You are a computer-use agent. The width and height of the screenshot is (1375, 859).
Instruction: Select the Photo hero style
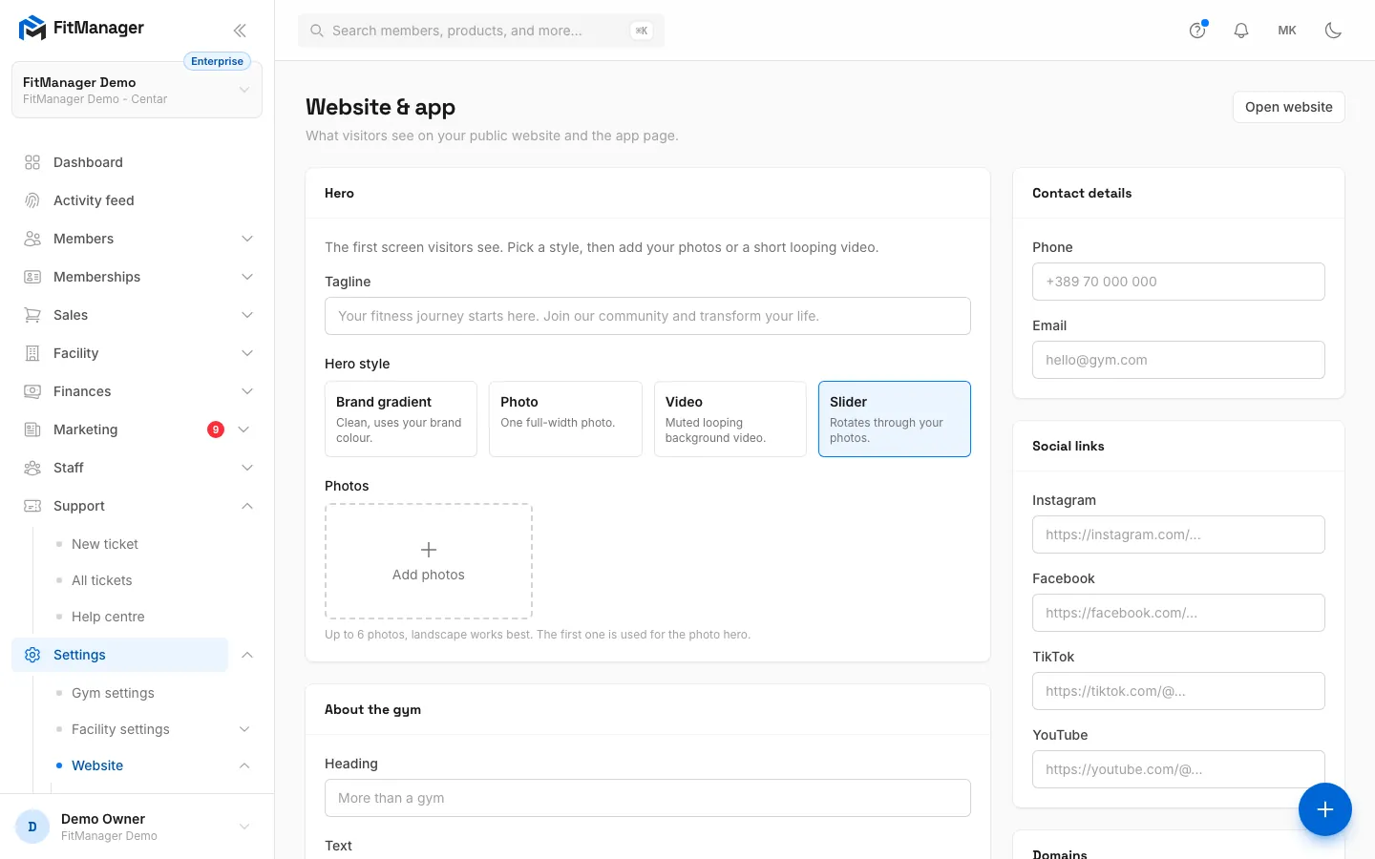point(565,419)
